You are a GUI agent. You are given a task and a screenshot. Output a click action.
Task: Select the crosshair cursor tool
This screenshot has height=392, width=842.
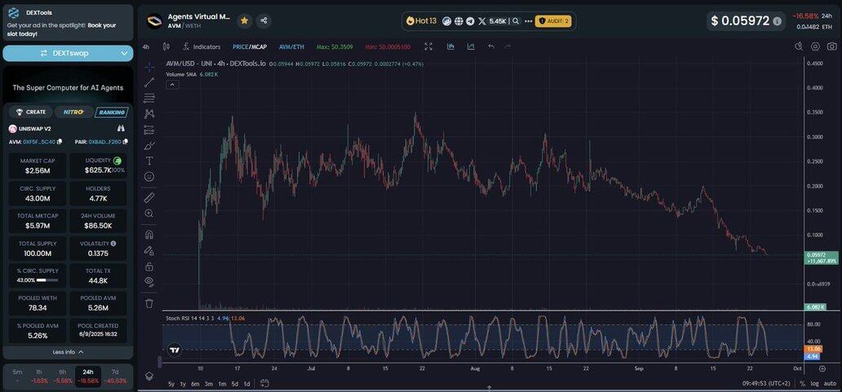tap(149, 67)
